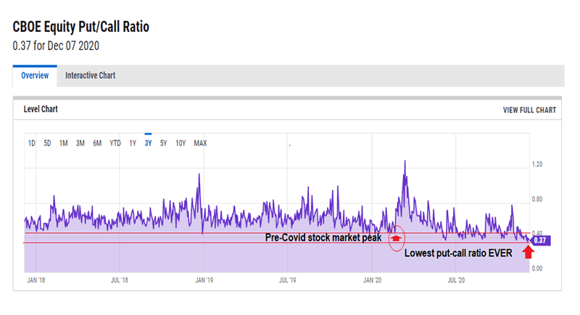Select the active 3Y range

tap(148, 143)
